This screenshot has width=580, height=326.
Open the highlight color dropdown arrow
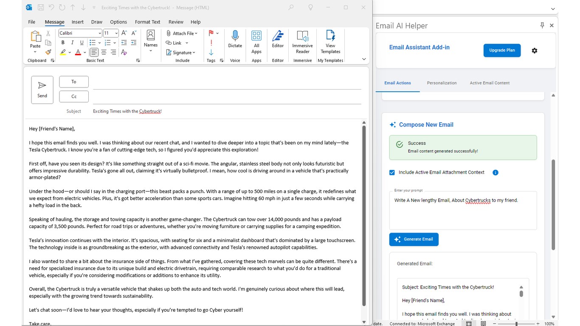tap(70, 53)
